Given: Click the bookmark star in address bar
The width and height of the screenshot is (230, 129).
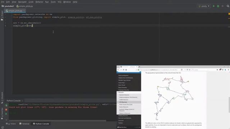Looking at the screenshot, I should [190, 70].
